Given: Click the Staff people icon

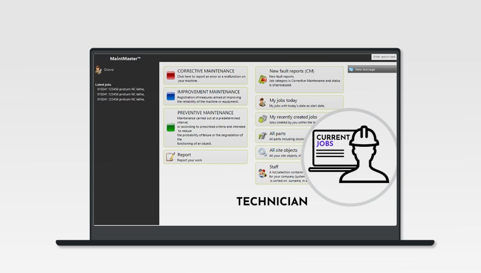Looking at the screenshot, I should click(x=263, y=173).
